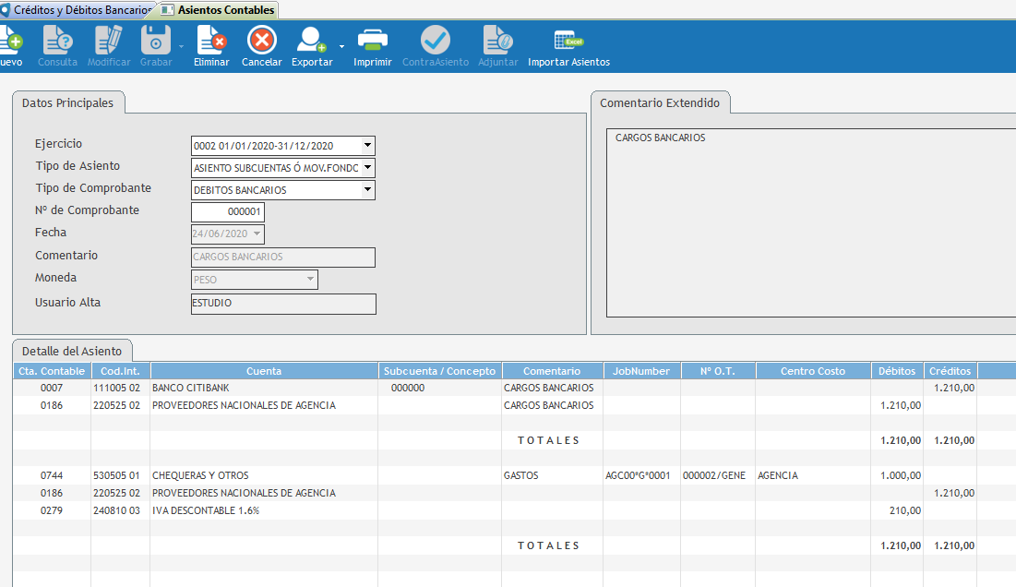
Task: Switch to Créditos y Débitos Bancarios tab
Action: [x=78, y=9]
